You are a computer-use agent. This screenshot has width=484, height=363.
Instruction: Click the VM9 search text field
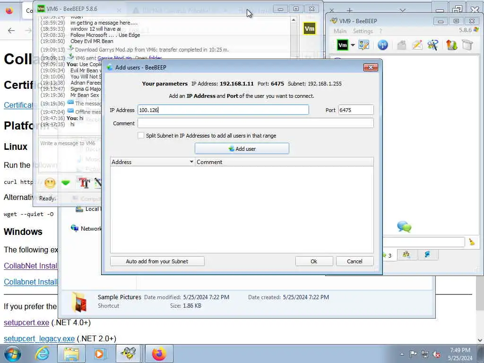coord(423,242)
